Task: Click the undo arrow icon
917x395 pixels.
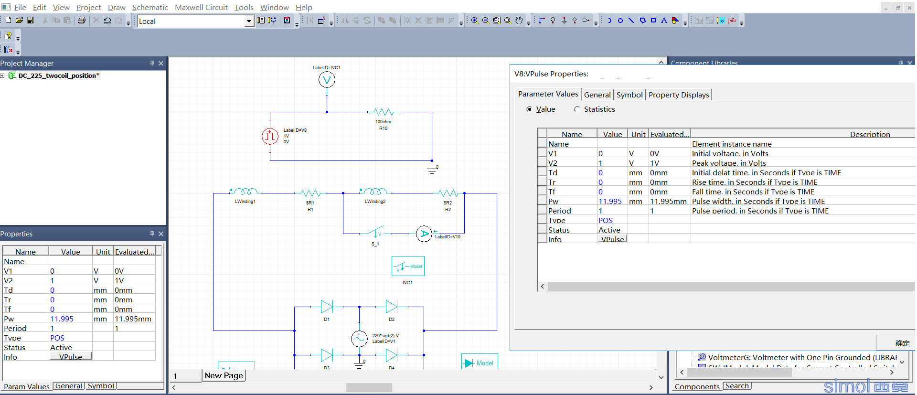Action: tap(107, 20)
